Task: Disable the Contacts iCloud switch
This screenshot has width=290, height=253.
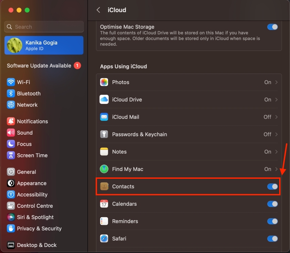Action: [x=272, y=187]
